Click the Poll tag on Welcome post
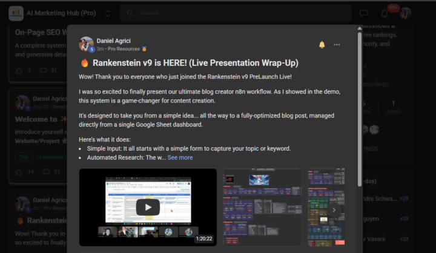Screen dimensions: 436x253 [24, 157]
